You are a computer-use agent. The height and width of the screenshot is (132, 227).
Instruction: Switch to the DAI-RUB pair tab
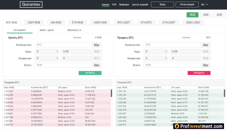[x=56, y=23]
